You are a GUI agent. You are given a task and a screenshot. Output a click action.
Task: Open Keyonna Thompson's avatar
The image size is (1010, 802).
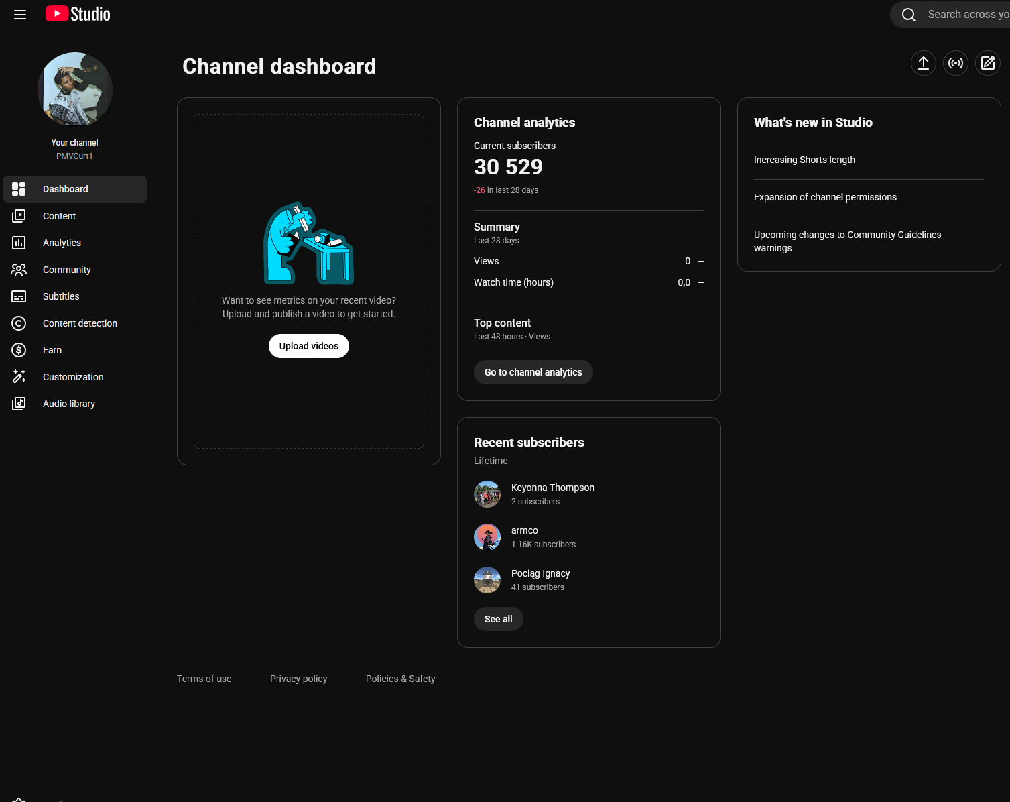click(x=487, y=494)
